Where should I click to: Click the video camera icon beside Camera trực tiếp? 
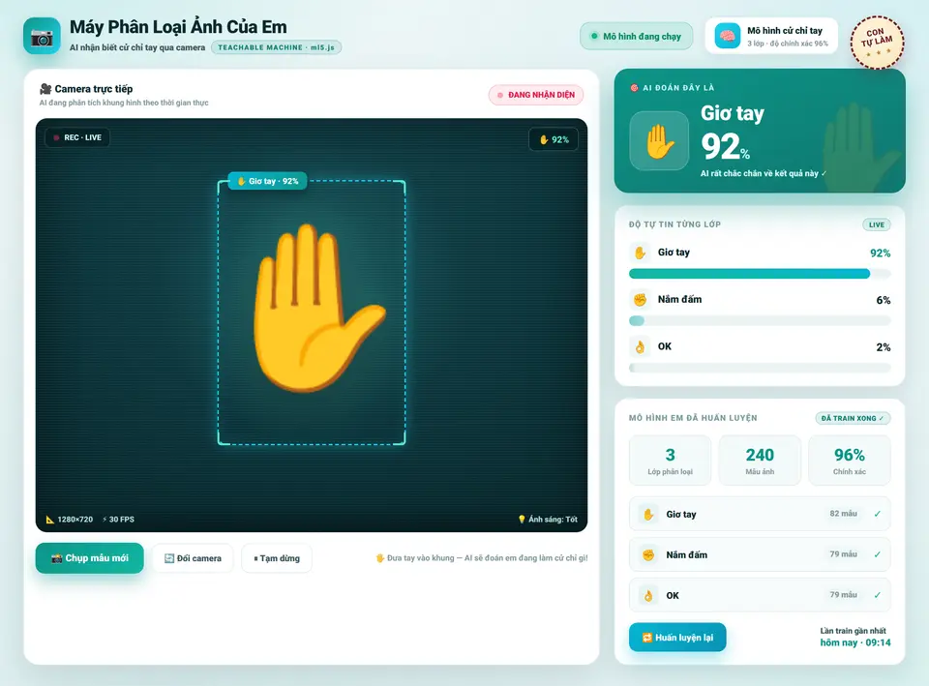point(45,89)
